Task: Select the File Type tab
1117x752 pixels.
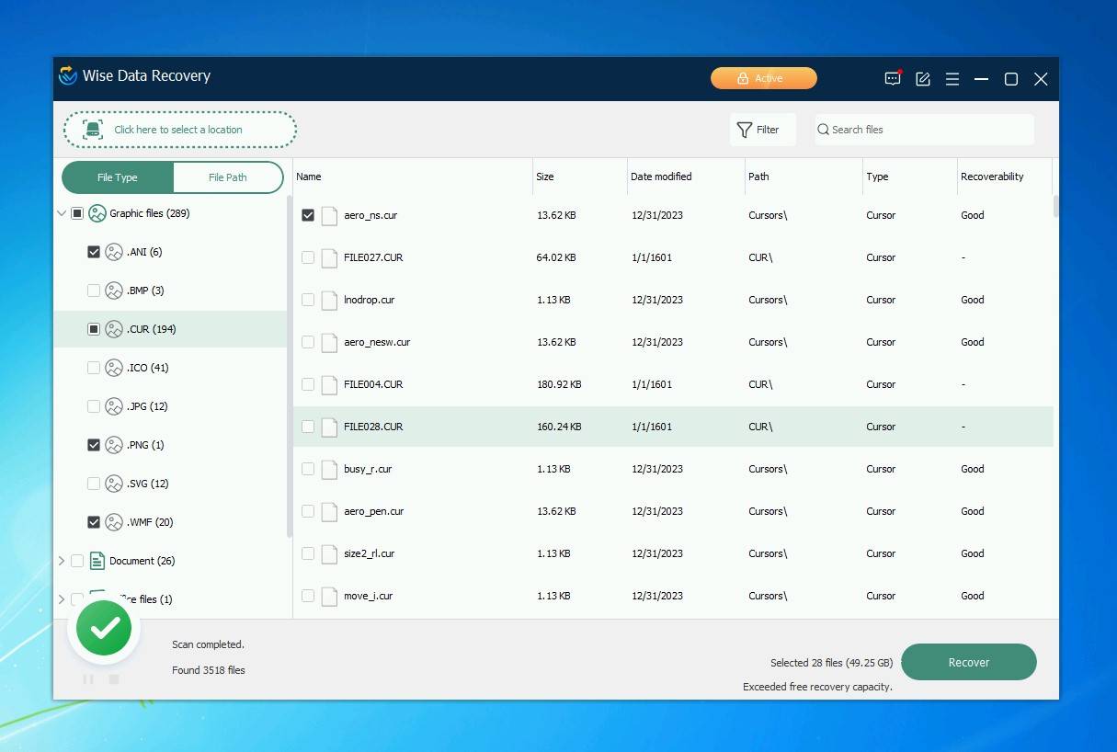Action: tap(118, 177)
